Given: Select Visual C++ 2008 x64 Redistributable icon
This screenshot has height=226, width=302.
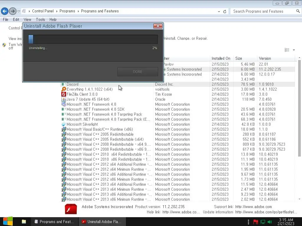Looking at the screenshot, I should [64, 144].
